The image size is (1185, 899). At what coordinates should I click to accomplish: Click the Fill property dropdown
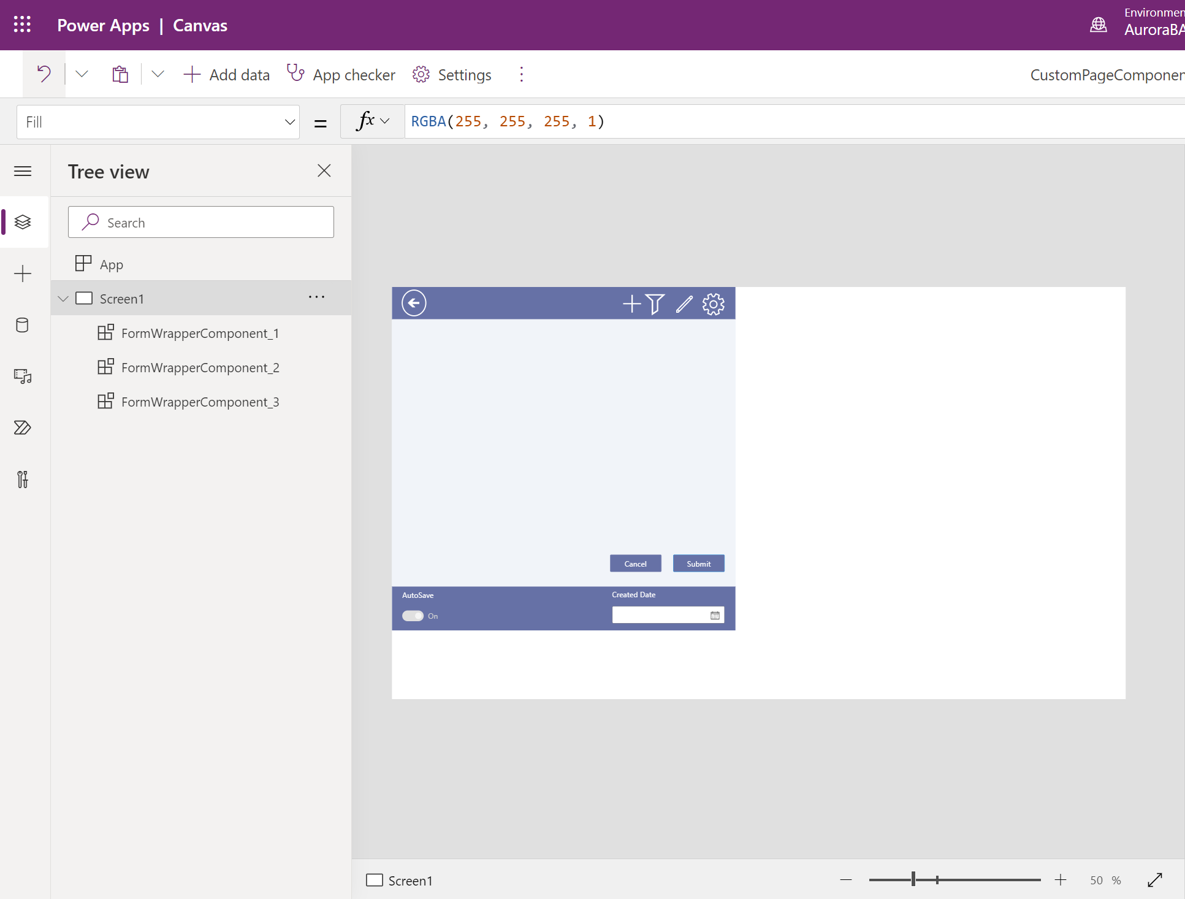pos(158,122)
